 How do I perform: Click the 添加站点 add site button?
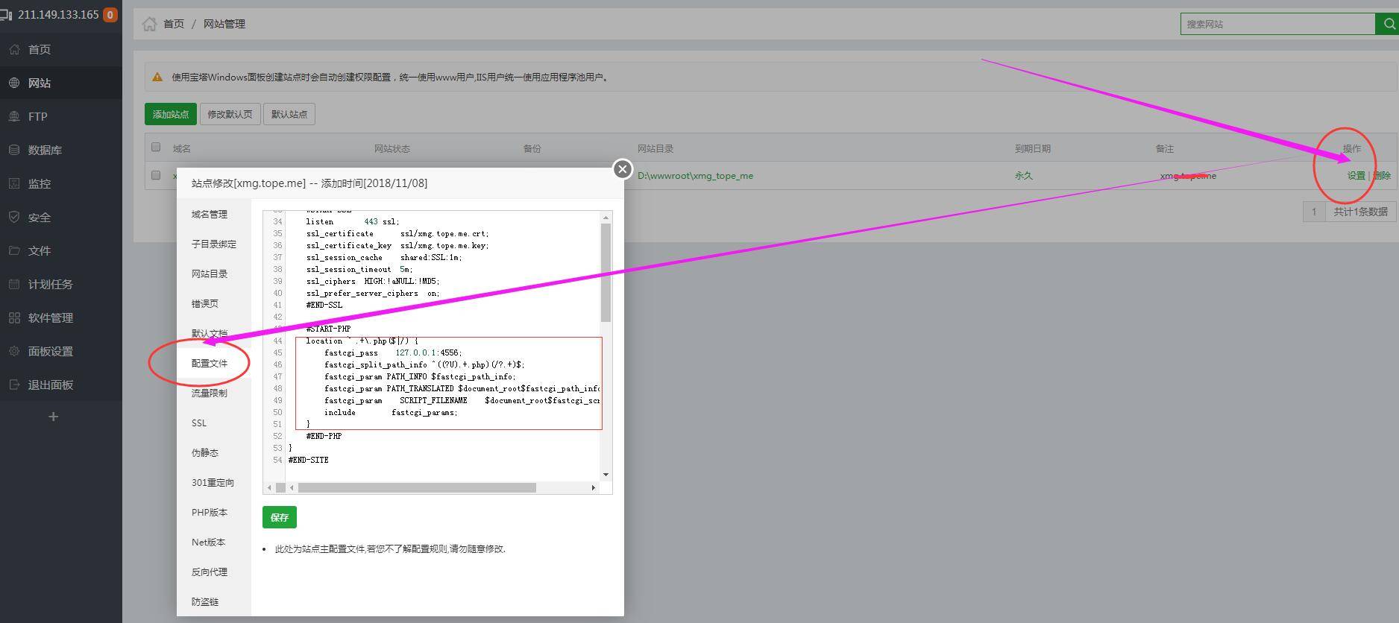pos(170,114)
